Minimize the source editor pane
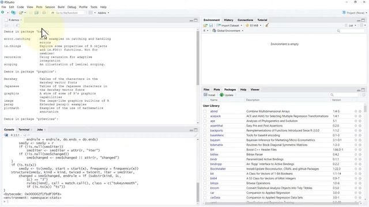This screenshot has height=207, width=369. coord(191,21)
